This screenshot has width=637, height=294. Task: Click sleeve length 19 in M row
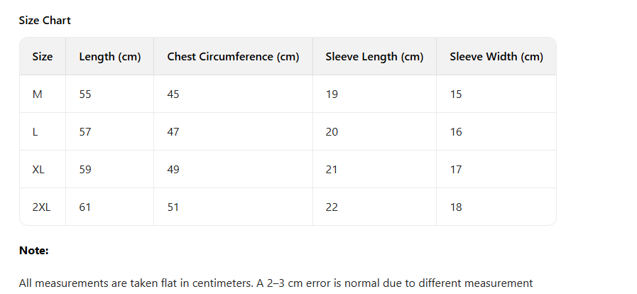click(x=332, y=94)
